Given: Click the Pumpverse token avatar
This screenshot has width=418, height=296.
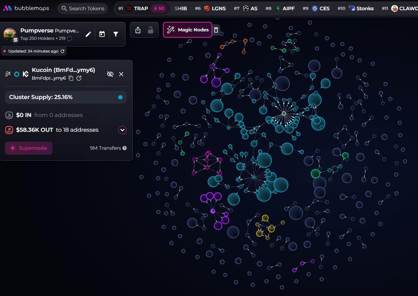Looking at the screenshot, I should point(10,34).
